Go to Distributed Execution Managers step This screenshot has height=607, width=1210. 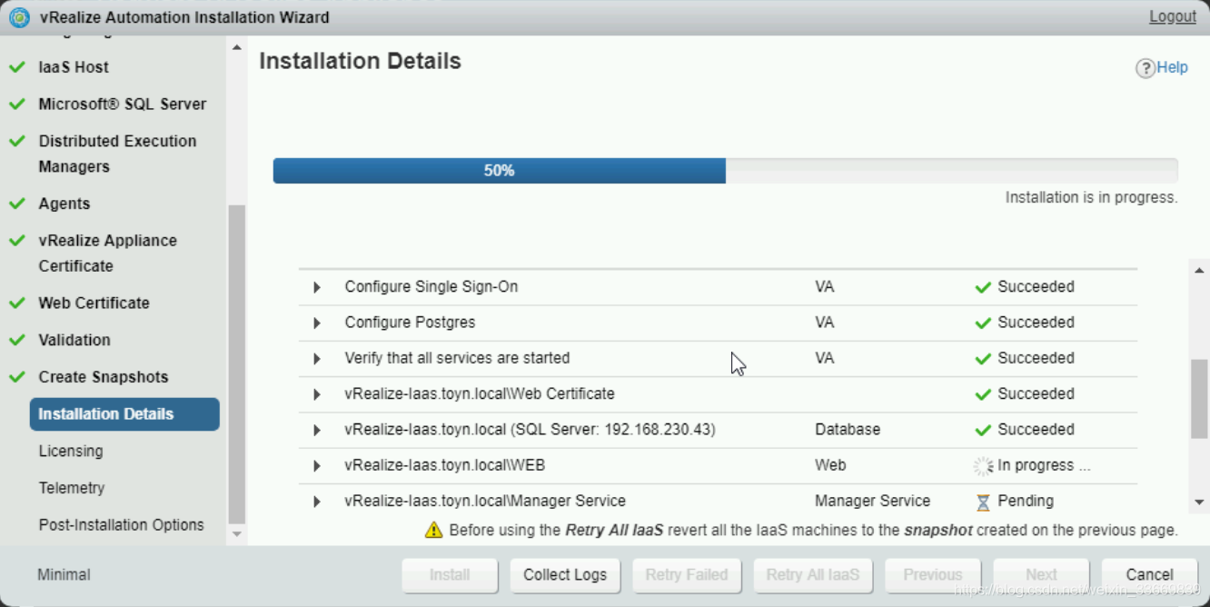click(x=117, y=154)
